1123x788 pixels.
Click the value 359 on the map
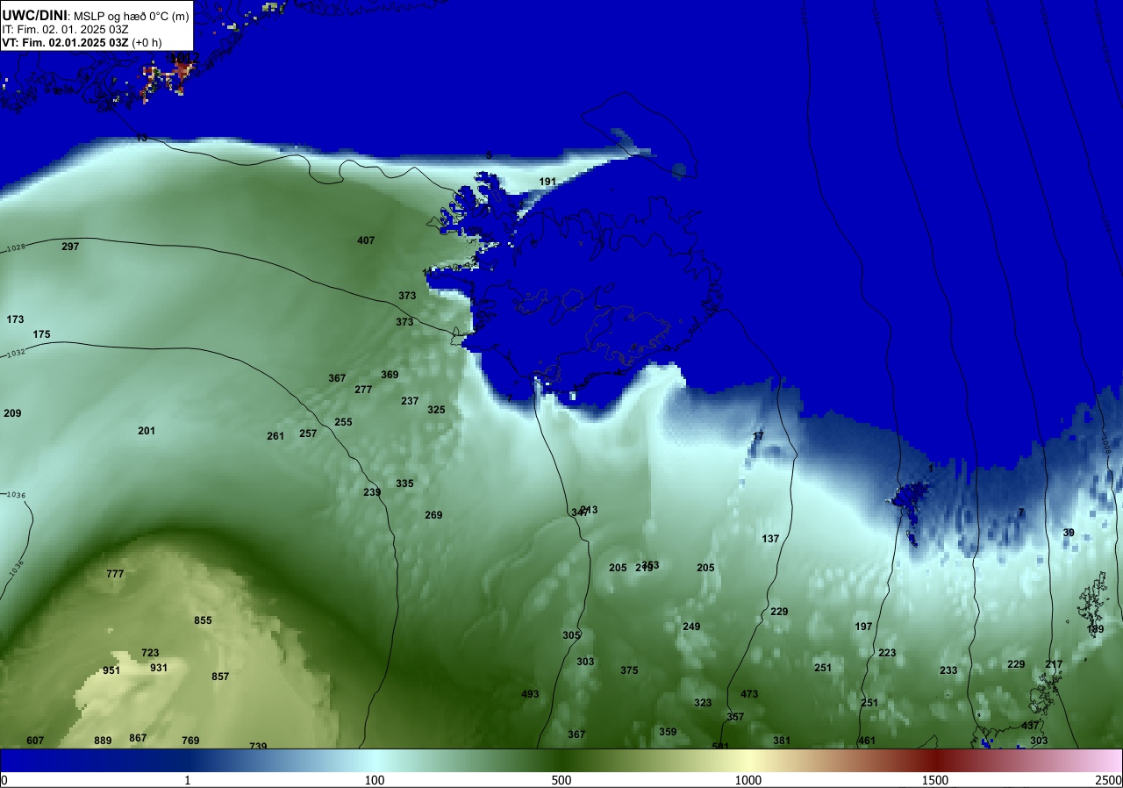(x=668, y=732)
